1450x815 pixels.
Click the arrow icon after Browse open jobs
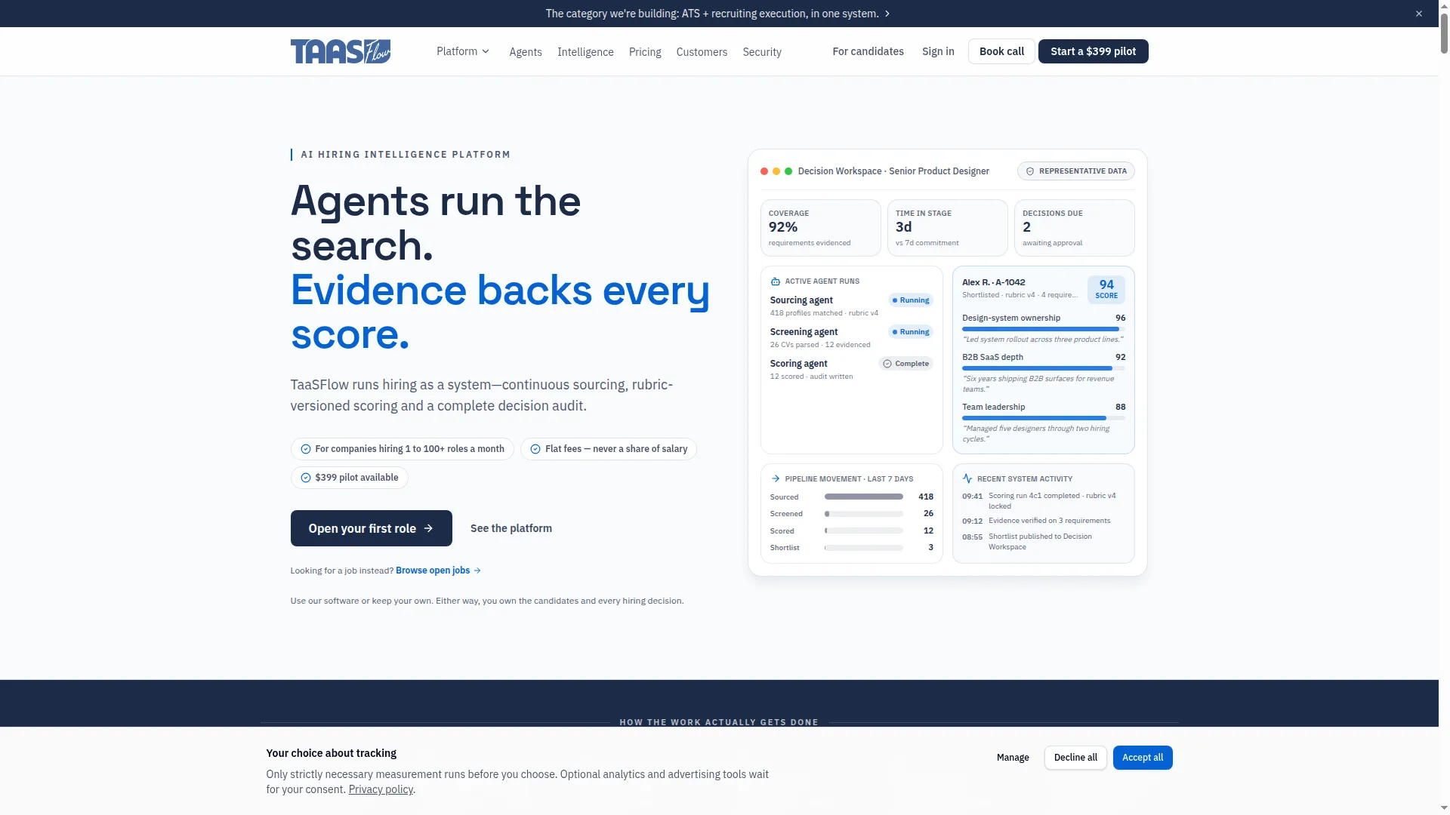(477, 570)
